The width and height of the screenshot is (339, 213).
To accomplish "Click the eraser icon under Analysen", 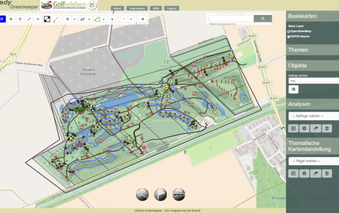I will (315, 128).
